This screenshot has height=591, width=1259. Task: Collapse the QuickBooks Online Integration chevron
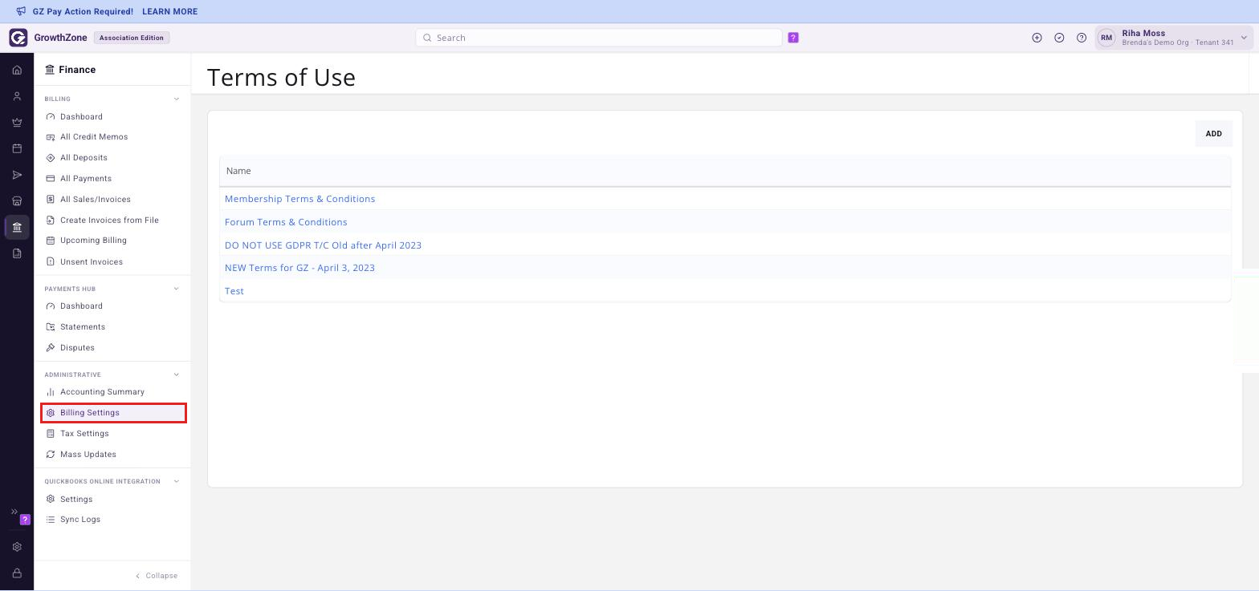[177, 481]
